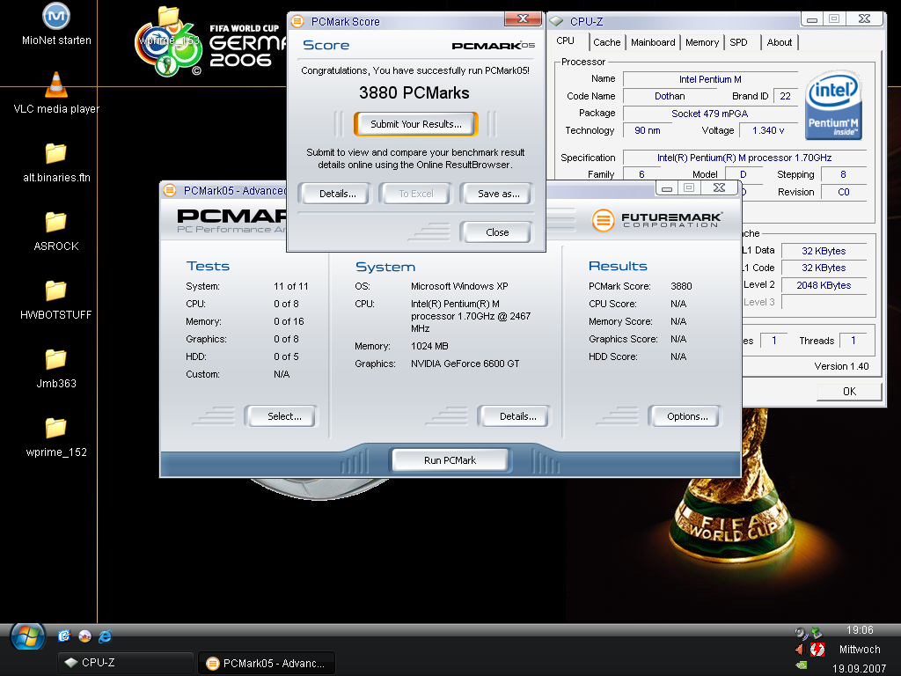Screen dimensions: 901x676
Task: Click the Package value Socket 479 mPGA
Action: pyautogui.click(x=710, y=114)
